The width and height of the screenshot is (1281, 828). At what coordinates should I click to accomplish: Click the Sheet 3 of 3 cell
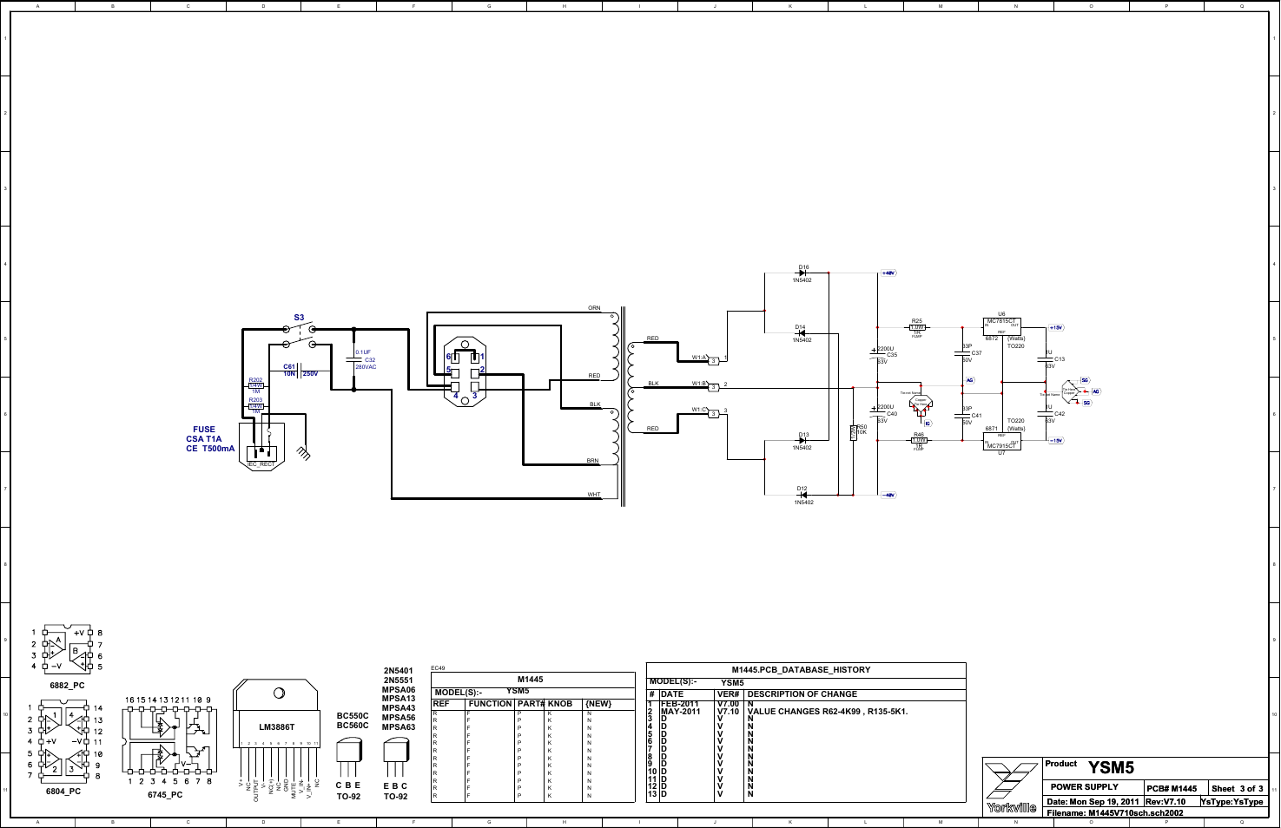point(1238,788)
